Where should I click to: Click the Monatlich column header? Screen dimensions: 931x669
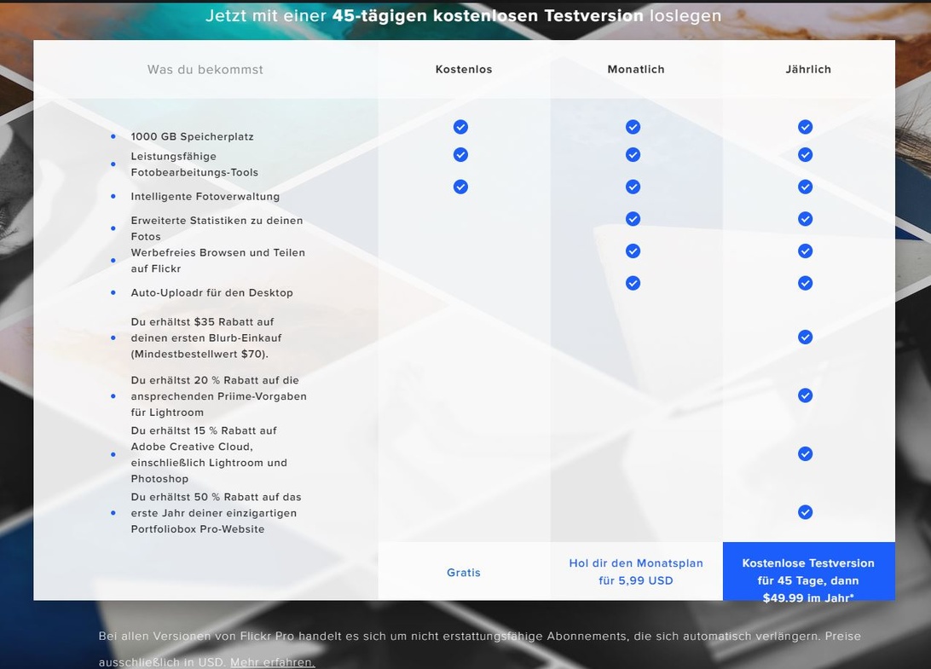tap(636, 70)
